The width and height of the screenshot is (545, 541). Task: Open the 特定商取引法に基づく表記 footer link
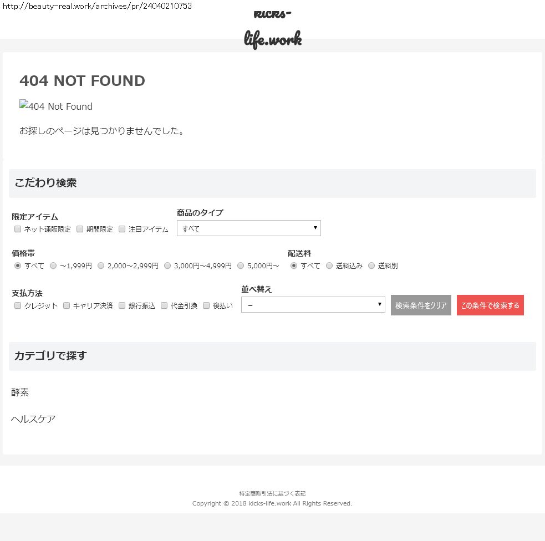coord(272,493)
